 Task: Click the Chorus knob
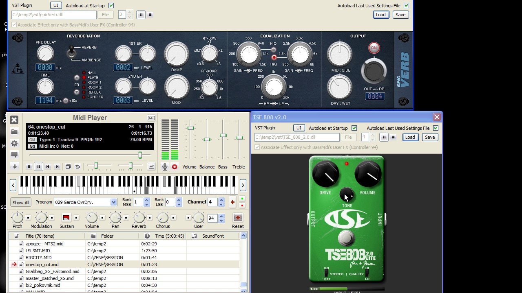[163, 218]
